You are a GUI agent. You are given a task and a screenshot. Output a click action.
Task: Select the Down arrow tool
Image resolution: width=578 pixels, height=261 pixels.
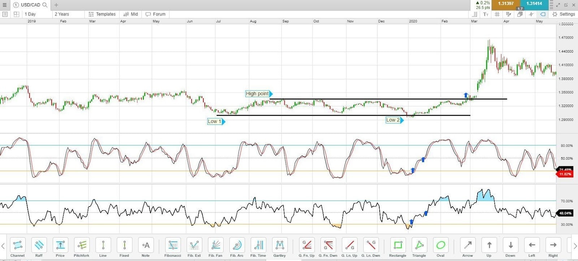[510, 247]
